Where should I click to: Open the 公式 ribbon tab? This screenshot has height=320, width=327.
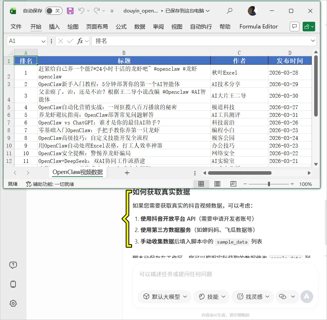[121, 27]
